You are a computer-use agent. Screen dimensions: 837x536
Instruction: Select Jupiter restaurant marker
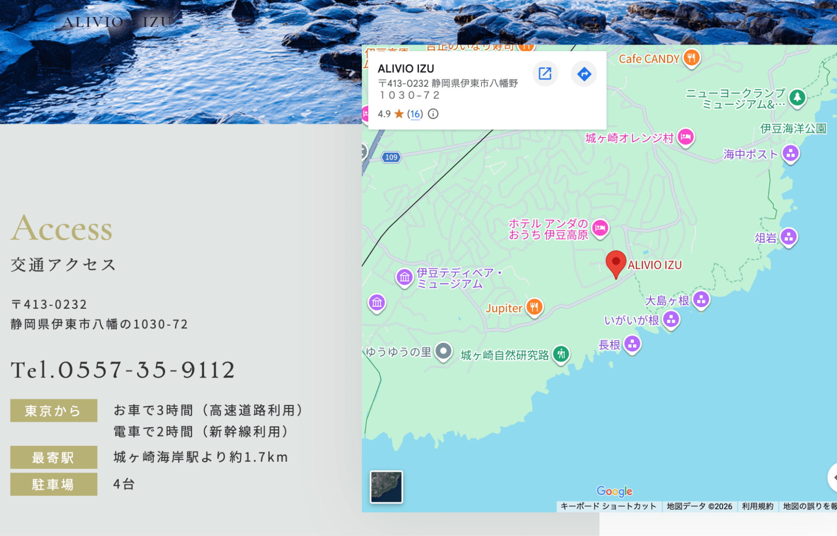[534, 308]
